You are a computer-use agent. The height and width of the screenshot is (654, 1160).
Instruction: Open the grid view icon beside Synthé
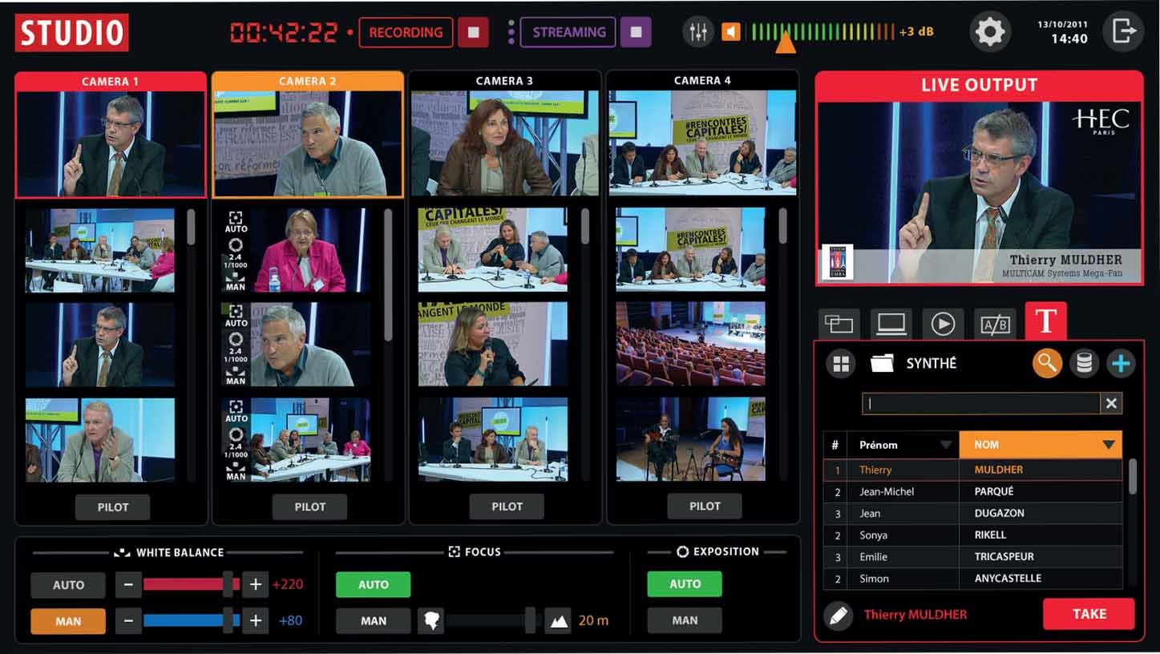(841, 364)
